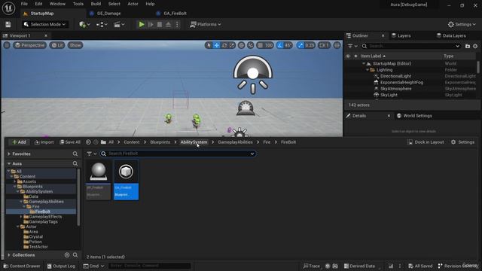
Task: Click the Outliner search field
Action: pos(410,46)
